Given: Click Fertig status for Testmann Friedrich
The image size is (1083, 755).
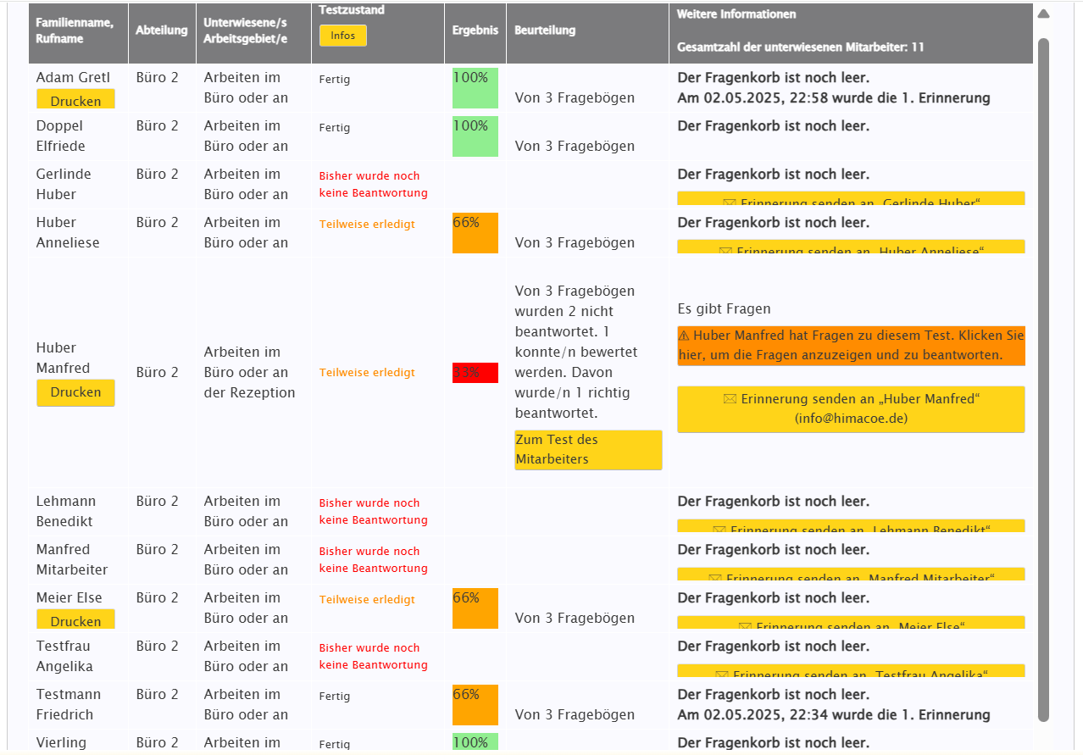Looking at the screenshot, I should tap(335, 697).
